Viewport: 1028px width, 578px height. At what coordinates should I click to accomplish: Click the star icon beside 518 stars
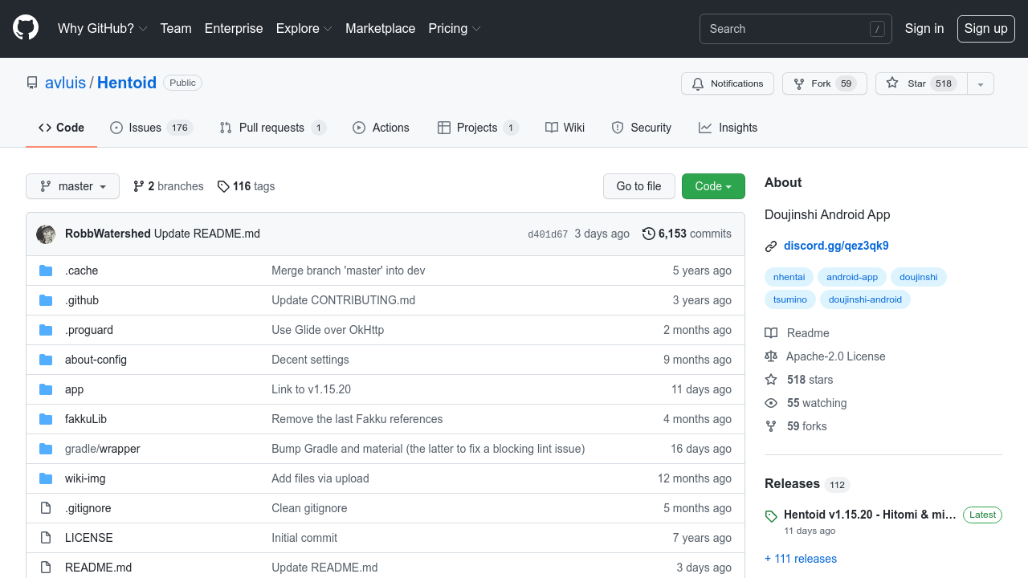tap(771, 380)
